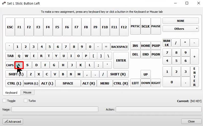Screen dimensions: 203x126
Task: Assign the DOWN arrow key
Action: (145, 83)
